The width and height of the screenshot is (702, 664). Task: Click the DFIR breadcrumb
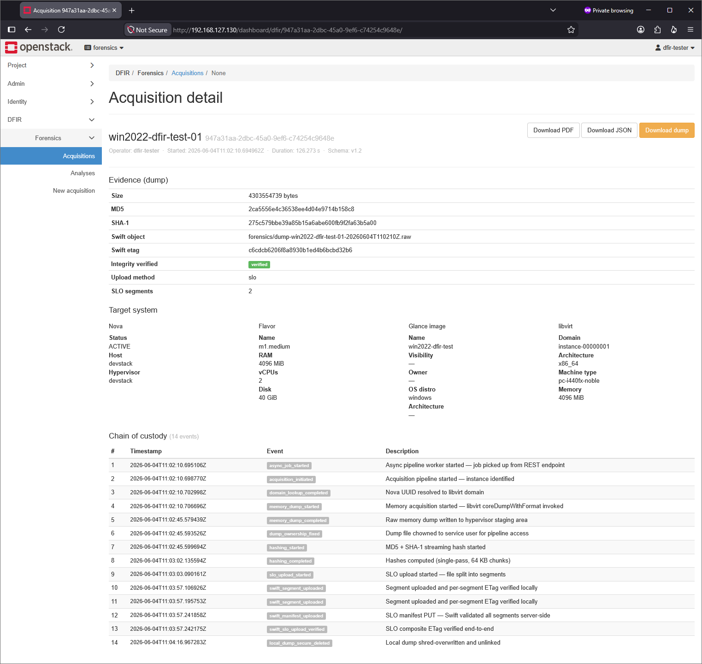(x=123, y=73)
